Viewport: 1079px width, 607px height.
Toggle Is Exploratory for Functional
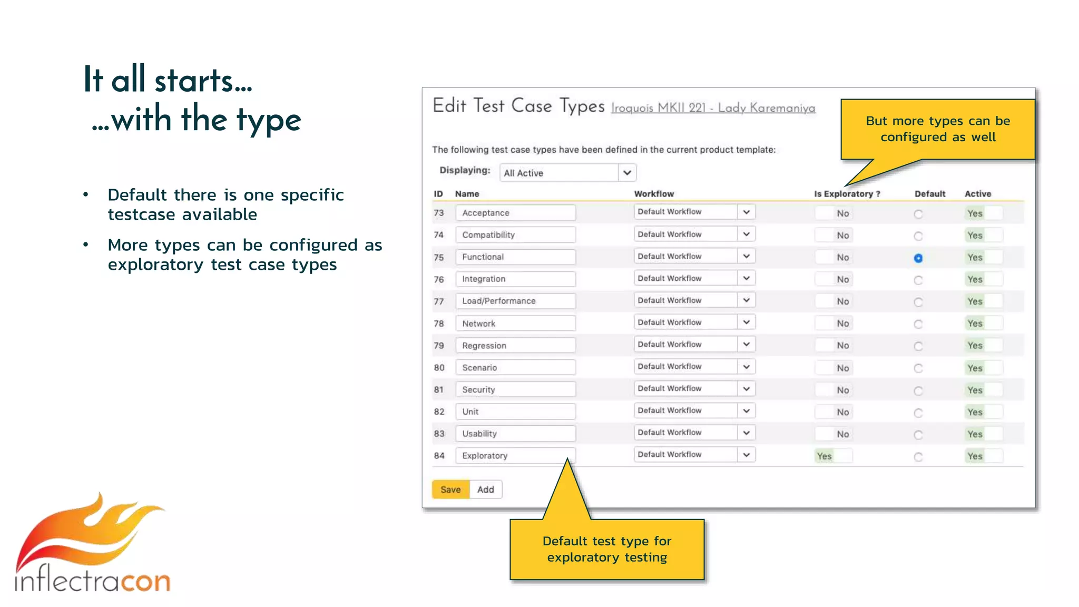tap(833, 258)
